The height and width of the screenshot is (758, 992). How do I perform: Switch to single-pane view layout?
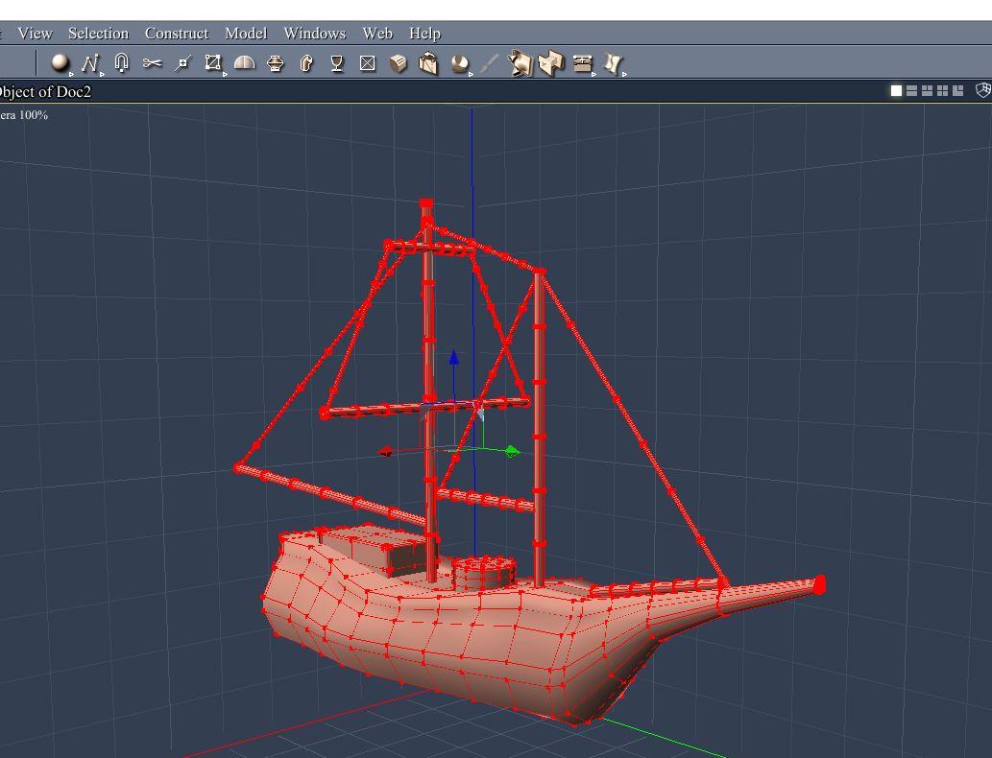(x=896, y=90)
